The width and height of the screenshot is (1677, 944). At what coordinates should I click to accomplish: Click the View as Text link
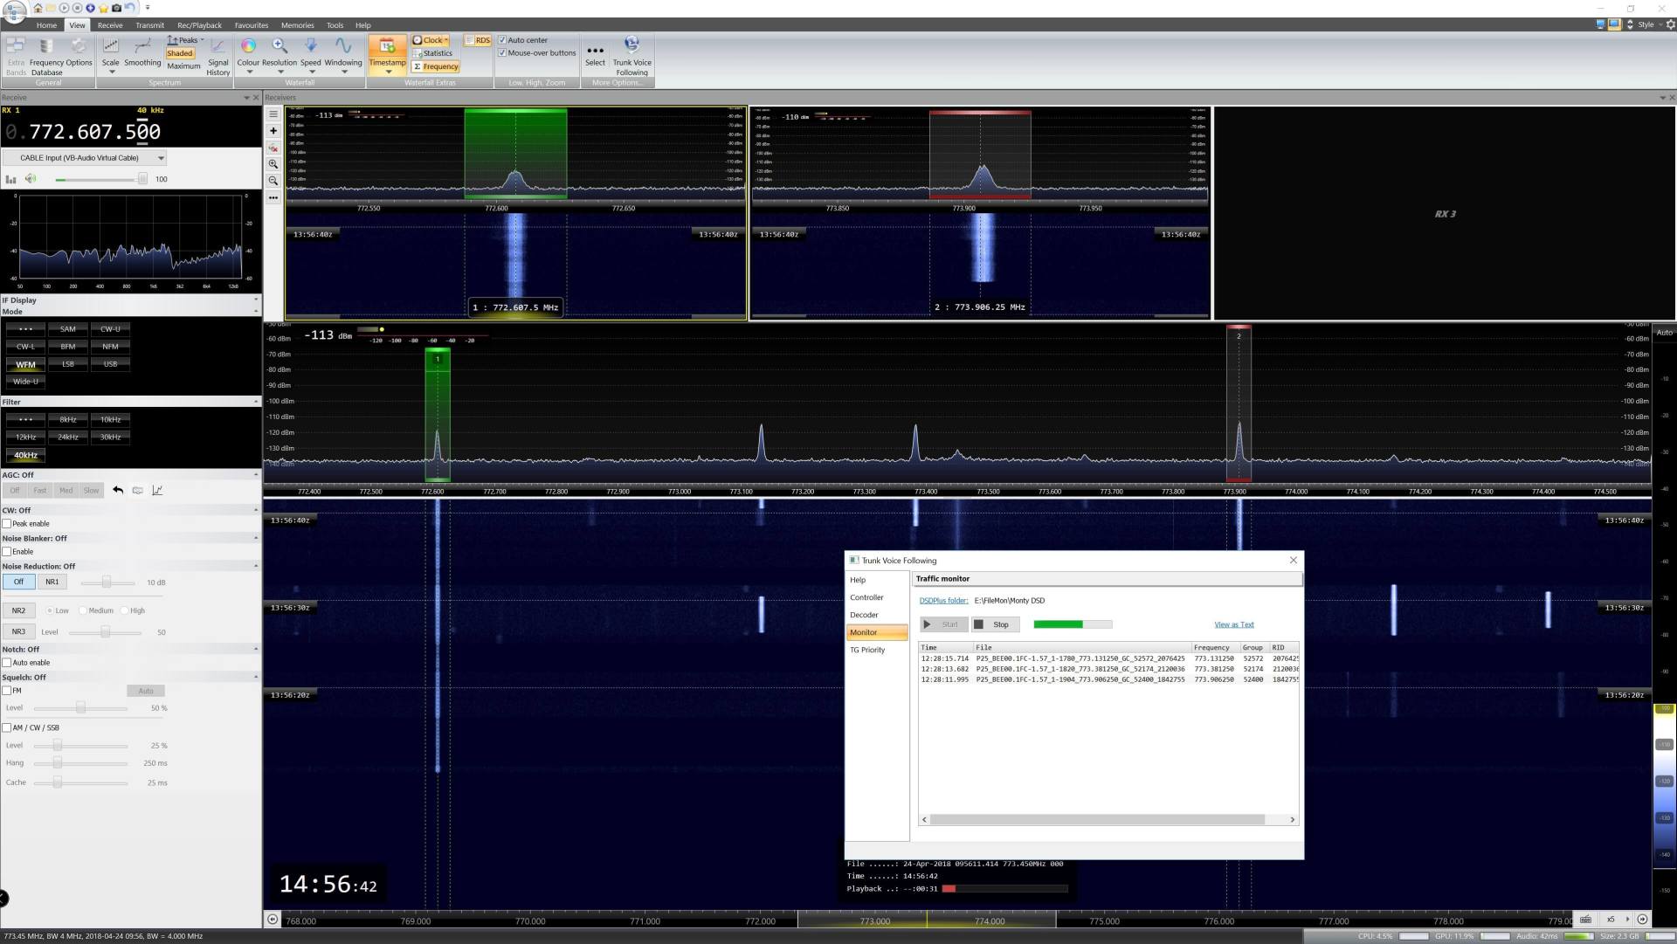coord(1233,624)
